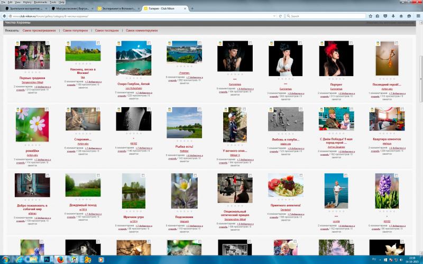Open author von Hohenheim under Озеро Голубое
The image size is (423, 264).
pyautogui.click(x=134, y=88)
